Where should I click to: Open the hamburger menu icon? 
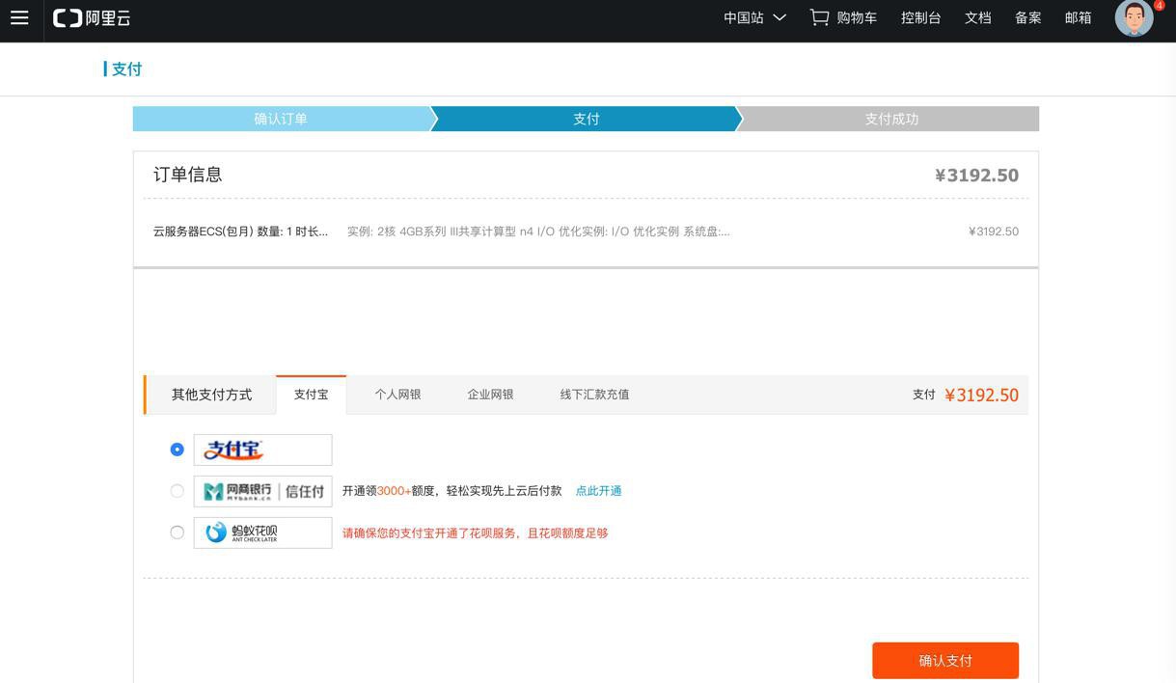pos(19,17)
